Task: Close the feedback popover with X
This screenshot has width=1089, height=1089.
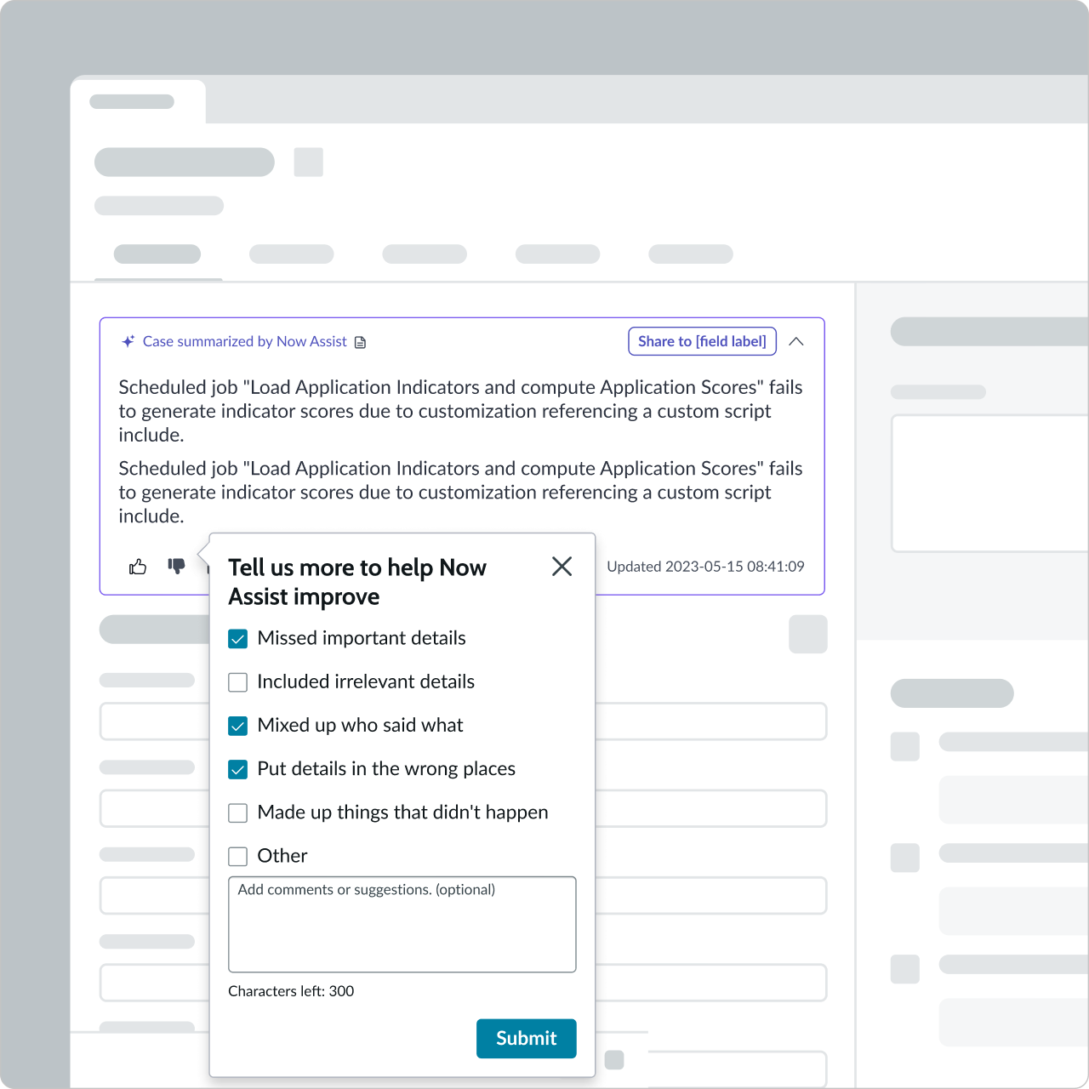Action: coord(562,567)
